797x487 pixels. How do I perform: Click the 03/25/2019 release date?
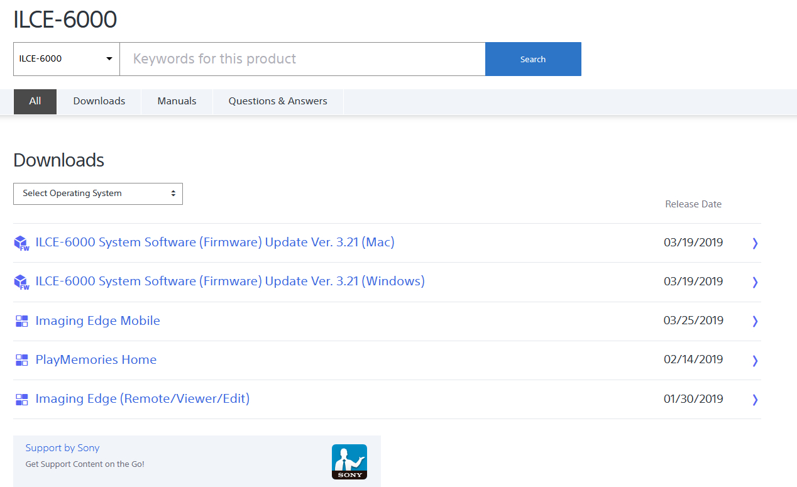tap(693, 320)
